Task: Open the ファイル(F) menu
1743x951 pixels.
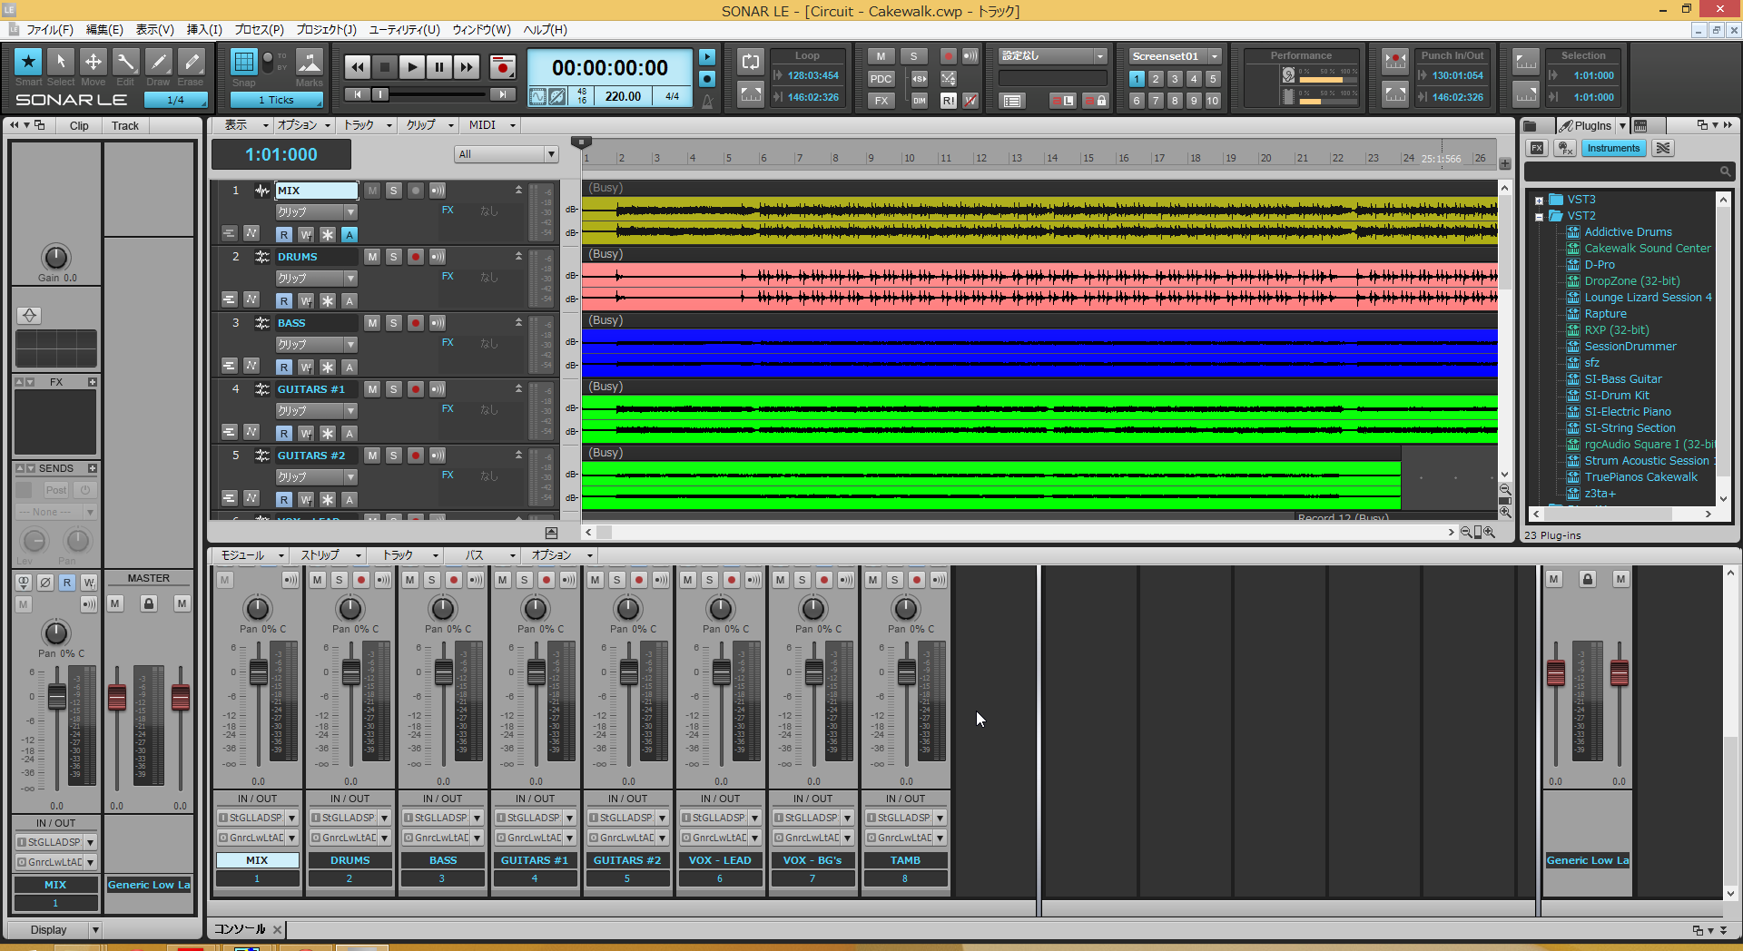Action: [50, 30]
